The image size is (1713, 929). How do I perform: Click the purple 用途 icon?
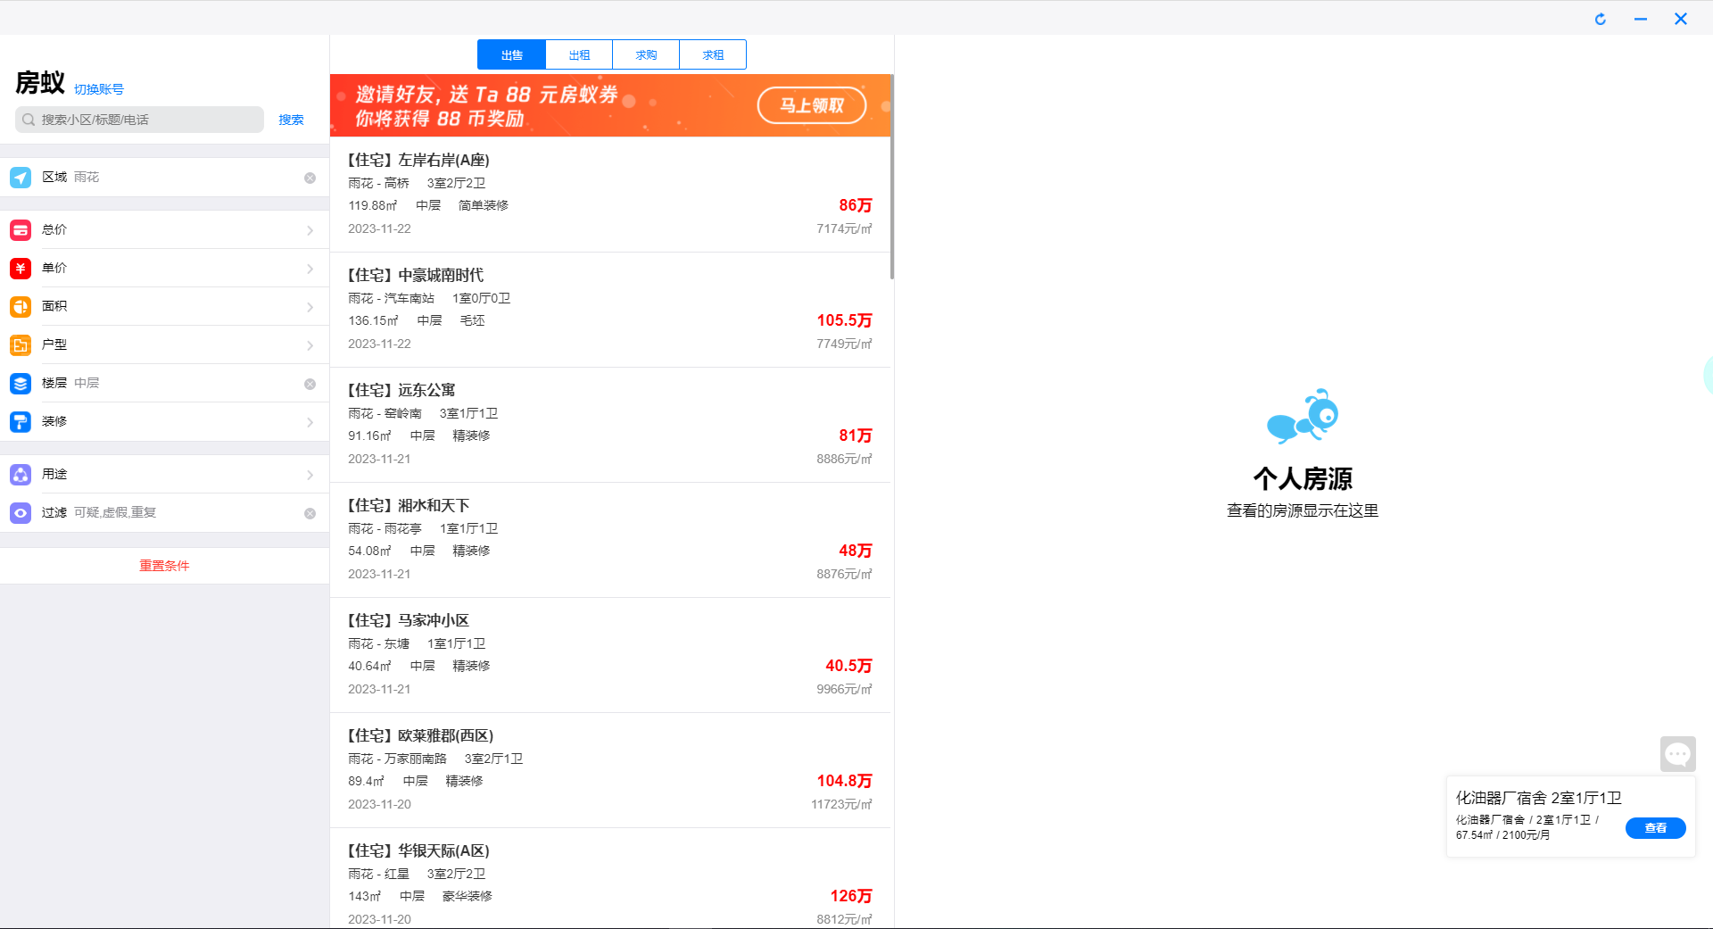pyautogui.click(x=21, y=475)
